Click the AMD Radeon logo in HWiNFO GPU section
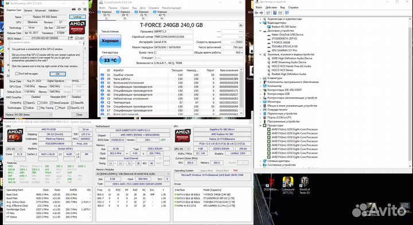Image resolution: width=413 pixels, height=225 pixels. pos(182,136)
